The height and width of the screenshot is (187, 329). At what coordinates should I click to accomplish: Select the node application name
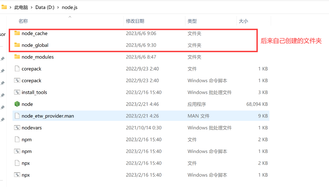tap(27, 104)
